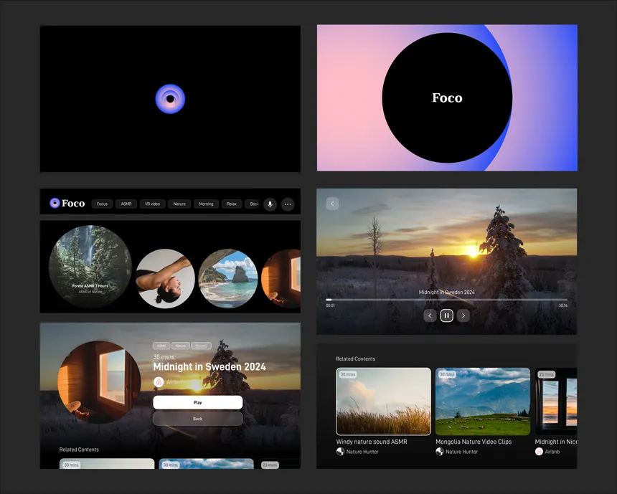
Task: Click the translucent Back button
Action: [198, 419]
